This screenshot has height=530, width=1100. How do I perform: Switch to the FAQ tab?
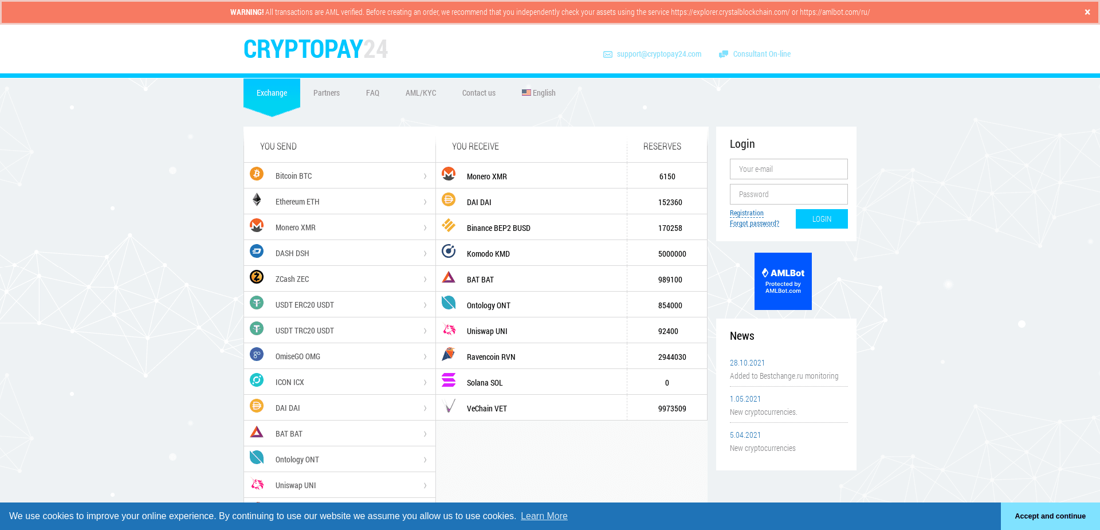point(372,93)
